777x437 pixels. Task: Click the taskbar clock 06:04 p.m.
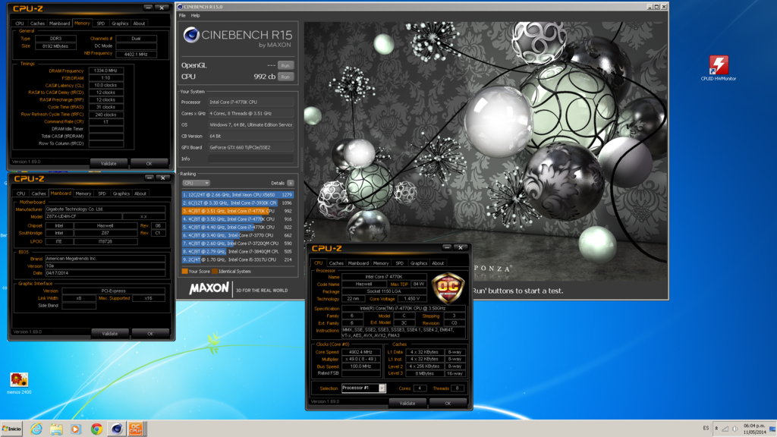[x=753, y=429]
